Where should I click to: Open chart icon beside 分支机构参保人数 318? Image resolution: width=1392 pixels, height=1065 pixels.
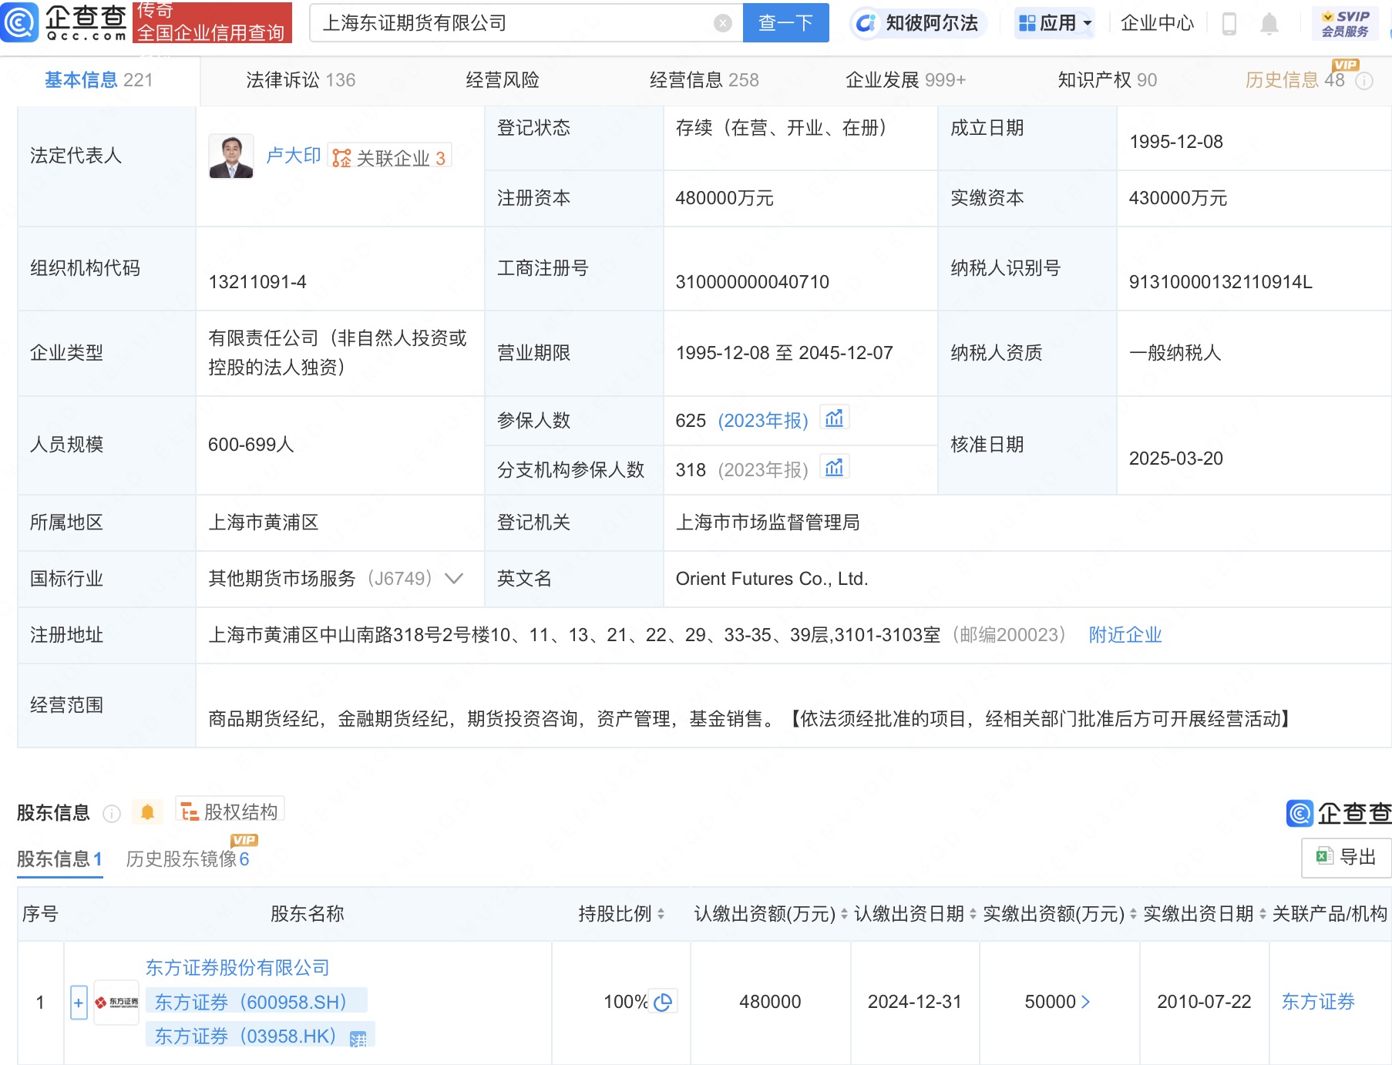coord(834,468)
